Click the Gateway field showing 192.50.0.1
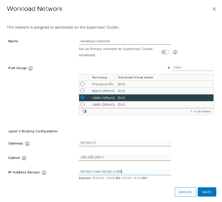The width and height of the screenshot is (222, 202). (x=125, y=143)
